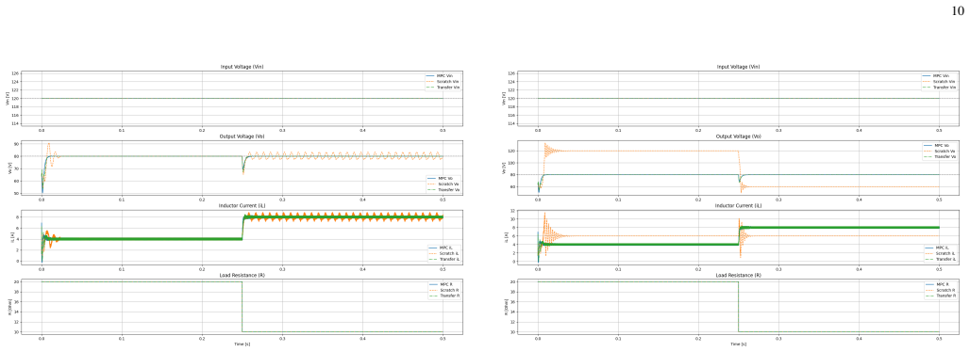The image size is (970, 352).
Task: Click "Load Resistance (R)" title in left figure
Action: 242,275
